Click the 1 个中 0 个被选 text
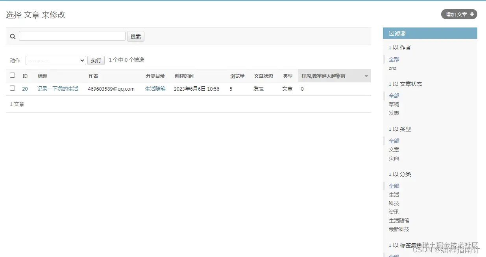The width and height of the screenshot is (486, 257). (127, 60)
